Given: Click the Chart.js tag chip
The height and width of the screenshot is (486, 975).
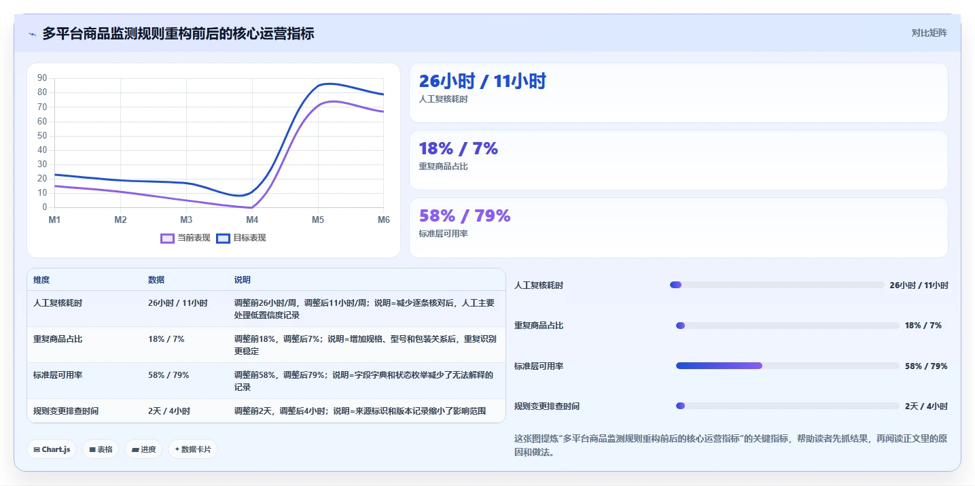Looking at the screenshot, I should 52,449.
